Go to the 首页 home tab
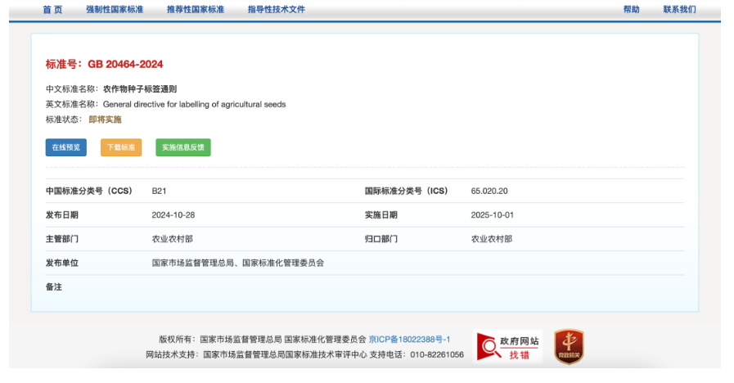This screenshot has height=383, width=734. coord(52,9)
